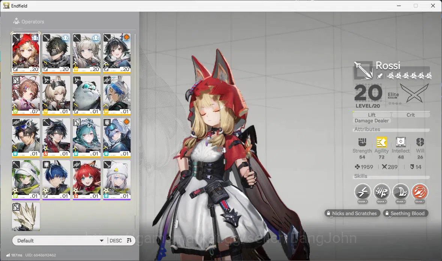This screenshot has width=442, height=261.
Task: Open the Default sort criteria dropdown
Action: pyautogui.click(x=60, y=240)
